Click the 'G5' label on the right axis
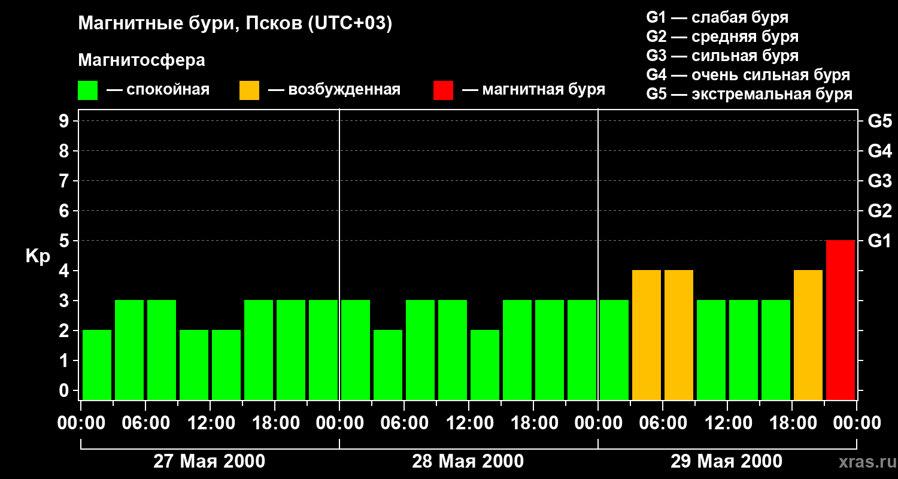The width and height of the screenshot is (898, 479). tap(879, 121)
